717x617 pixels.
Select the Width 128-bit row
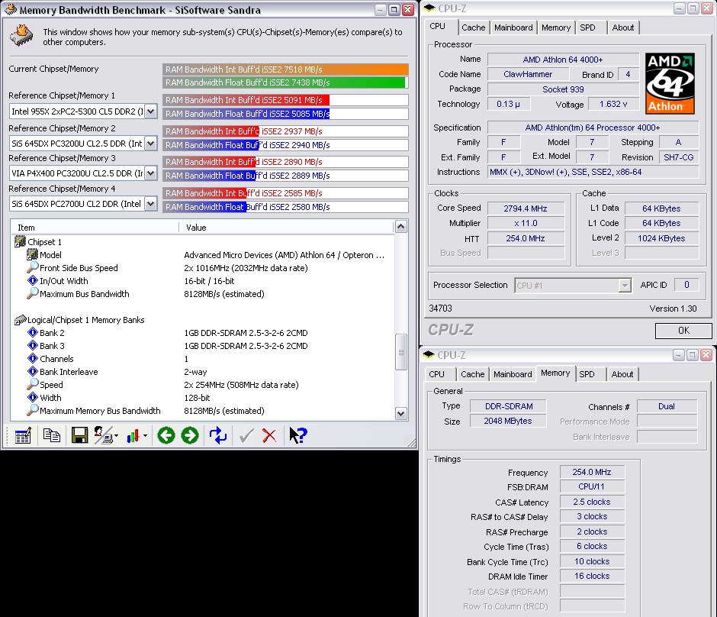(x=202, y=397)
